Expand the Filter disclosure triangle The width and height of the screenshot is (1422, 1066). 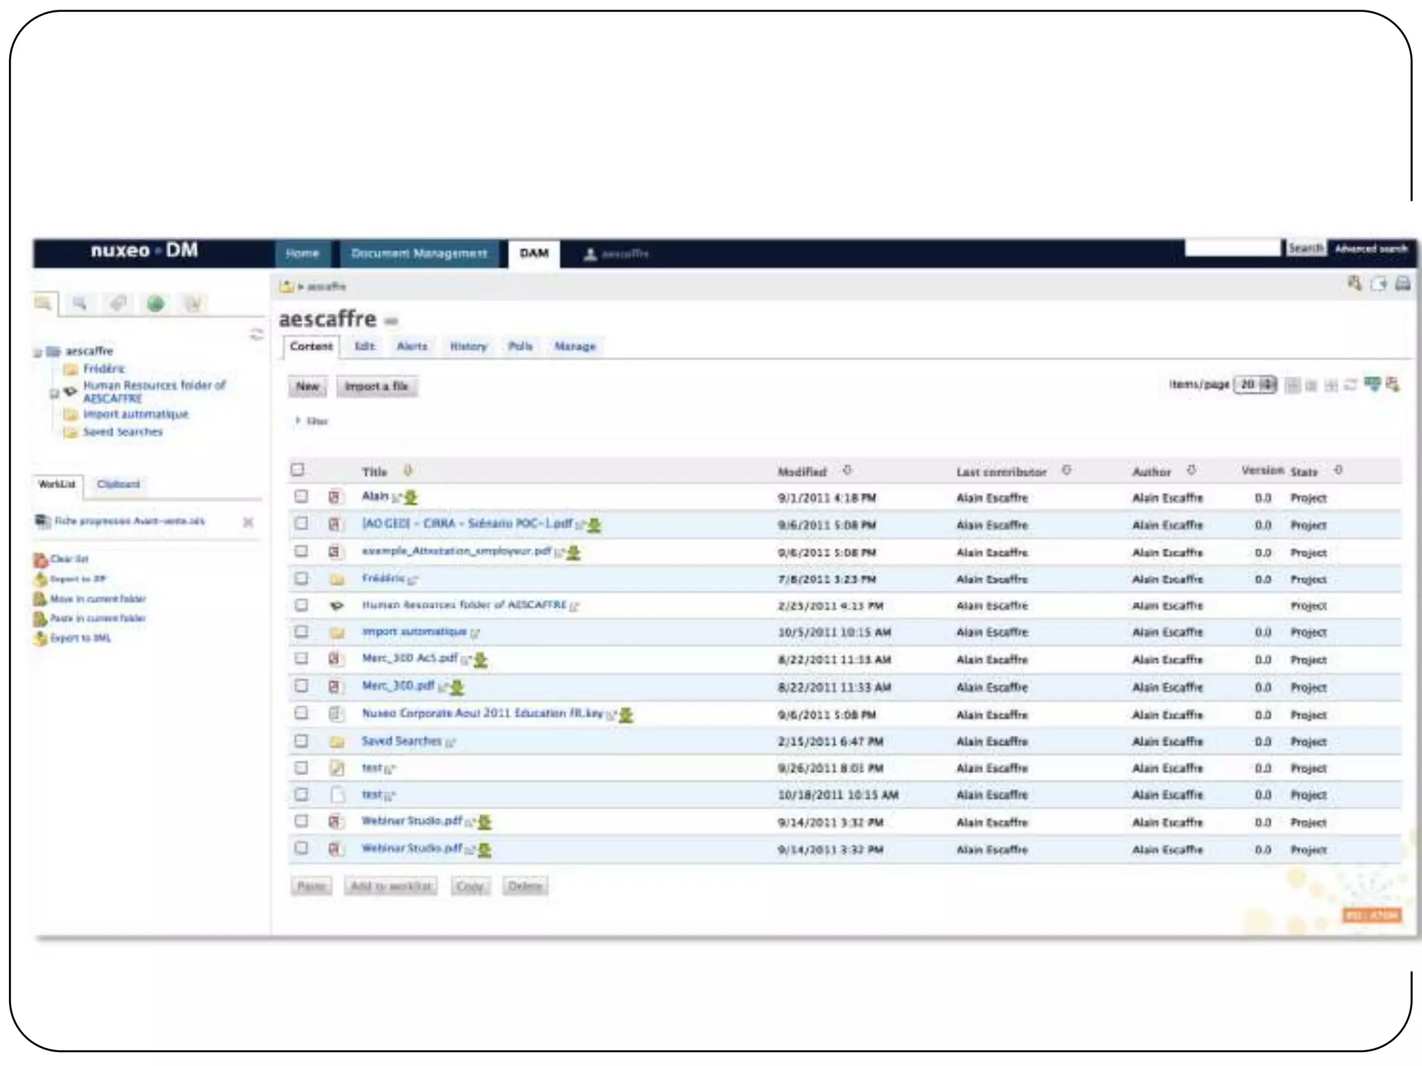click(298, 421)
